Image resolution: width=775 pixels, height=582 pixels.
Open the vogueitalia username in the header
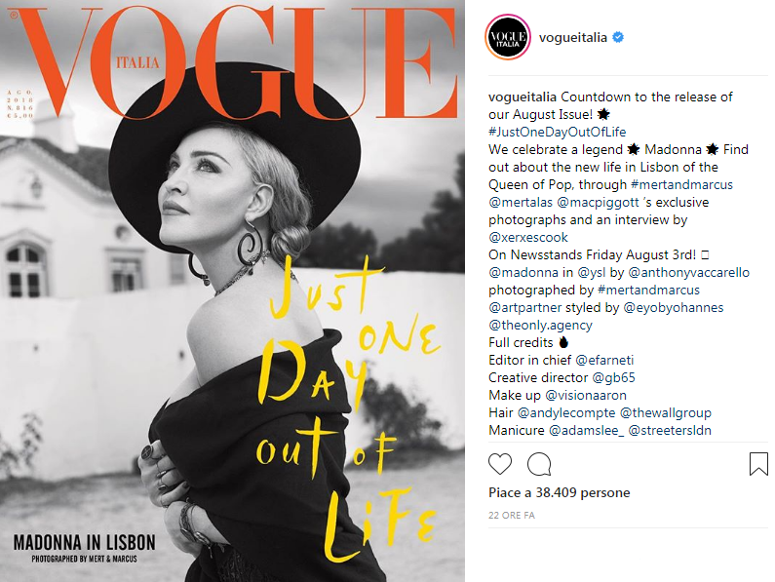(x=573, y=38)
